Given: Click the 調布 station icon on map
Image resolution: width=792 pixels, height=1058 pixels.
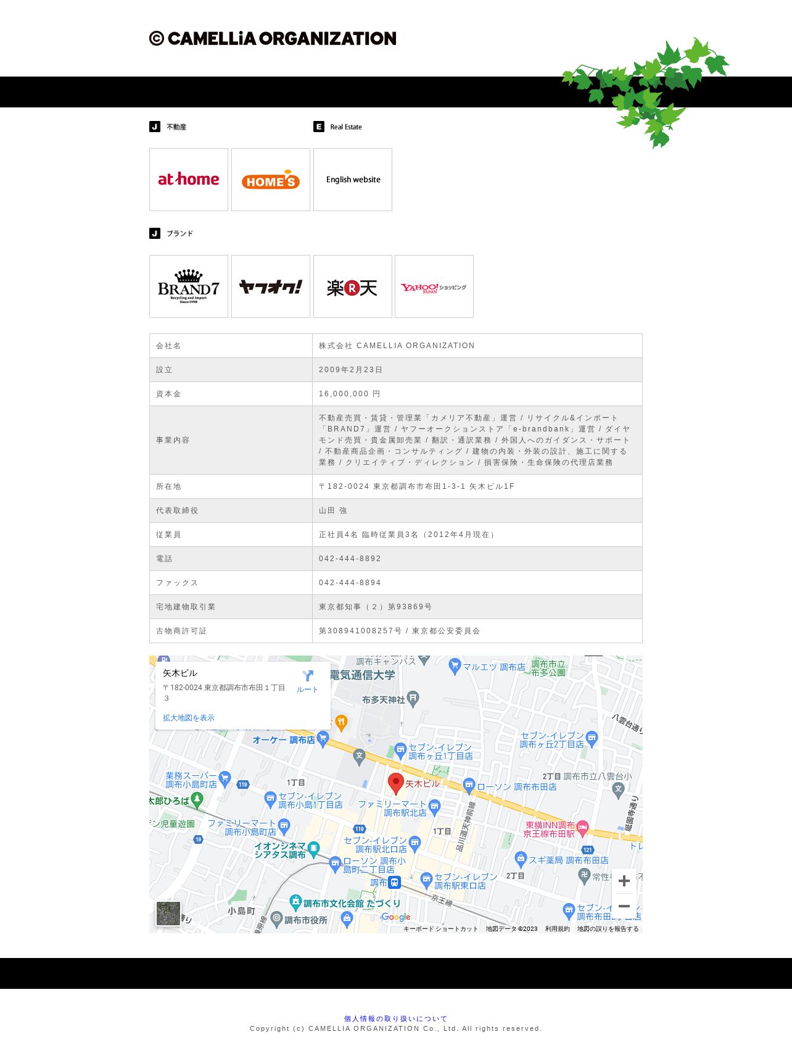Looking at the screenshot, I should [395, 883].
